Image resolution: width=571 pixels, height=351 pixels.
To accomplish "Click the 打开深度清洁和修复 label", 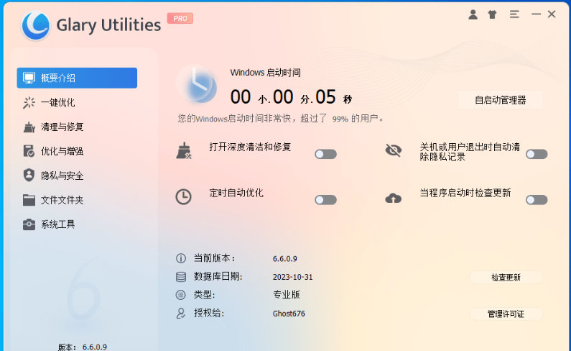I will tap(250, 147).
